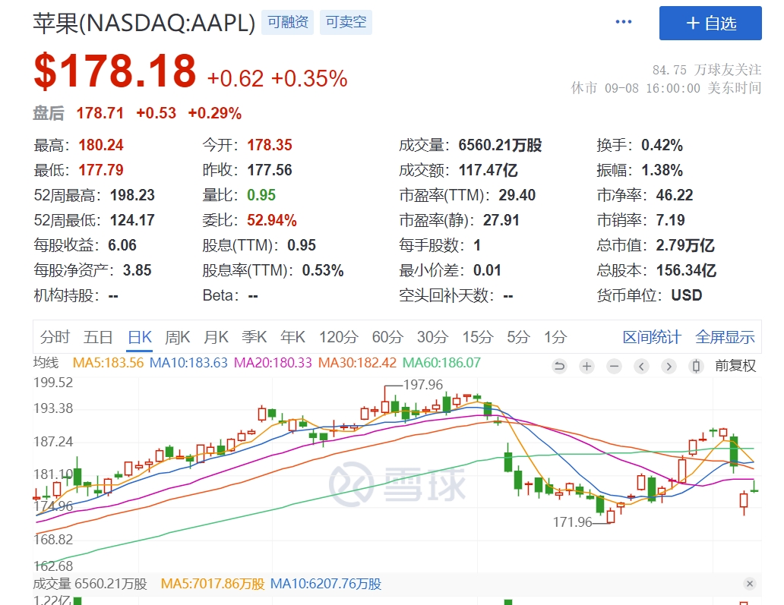Select the 季K chart tab
This screenshot has height=605, width=784.
point(254,337)
